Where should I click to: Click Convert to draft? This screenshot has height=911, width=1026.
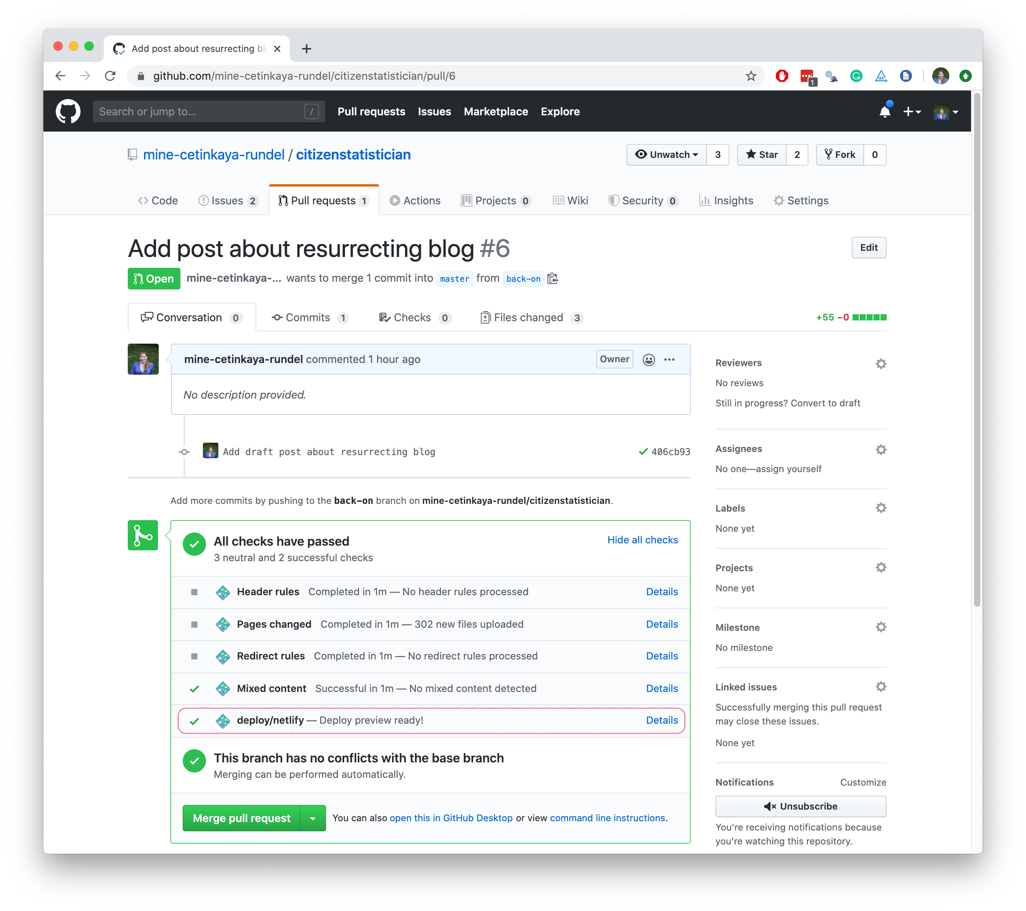pos(825,403)
